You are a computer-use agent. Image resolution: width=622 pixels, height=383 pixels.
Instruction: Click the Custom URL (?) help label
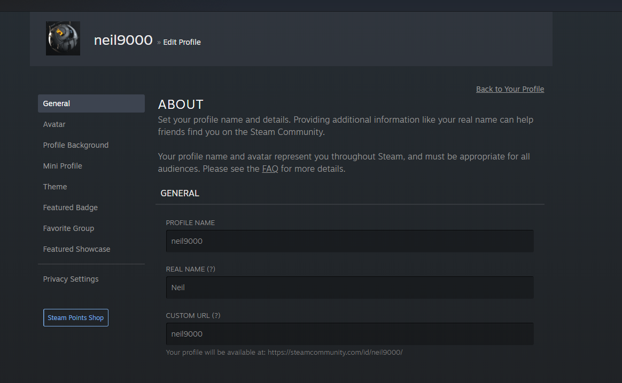[x=193, y=315]
